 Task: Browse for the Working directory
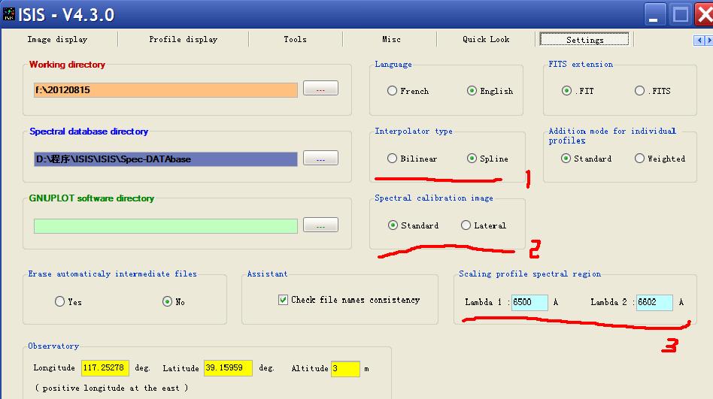click(x=320, y=88)
